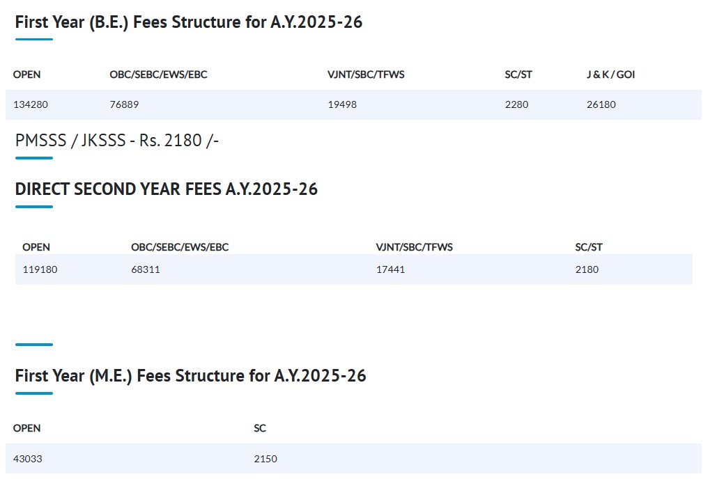708x479 pixels.
Task: Click the fee value 68311
Action: (146, 269)
